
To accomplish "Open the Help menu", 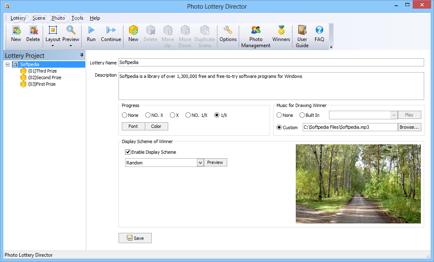I will [95, 18].
